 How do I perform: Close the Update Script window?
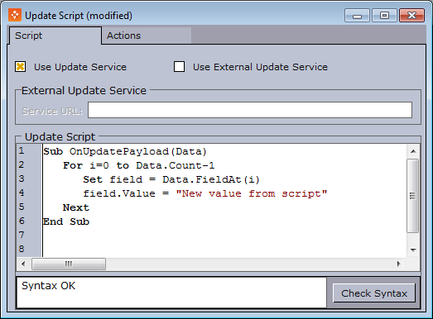click(411, 16)
